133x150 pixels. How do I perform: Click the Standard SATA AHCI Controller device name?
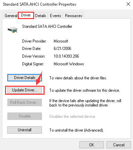(47, 26)
